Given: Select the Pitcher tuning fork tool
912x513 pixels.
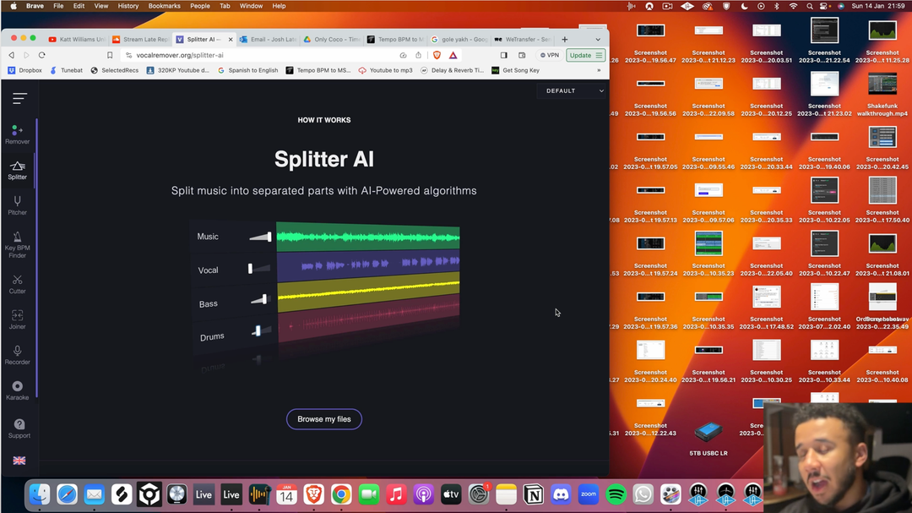Looking at the screenshot, I should tap(17, 205).
